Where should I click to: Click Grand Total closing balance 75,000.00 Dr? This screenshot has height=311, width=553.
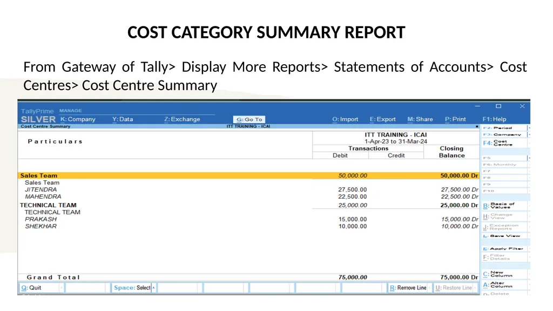click(x=459, y=277)
